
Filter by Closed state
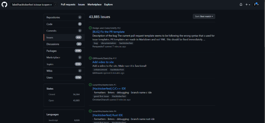64,94
